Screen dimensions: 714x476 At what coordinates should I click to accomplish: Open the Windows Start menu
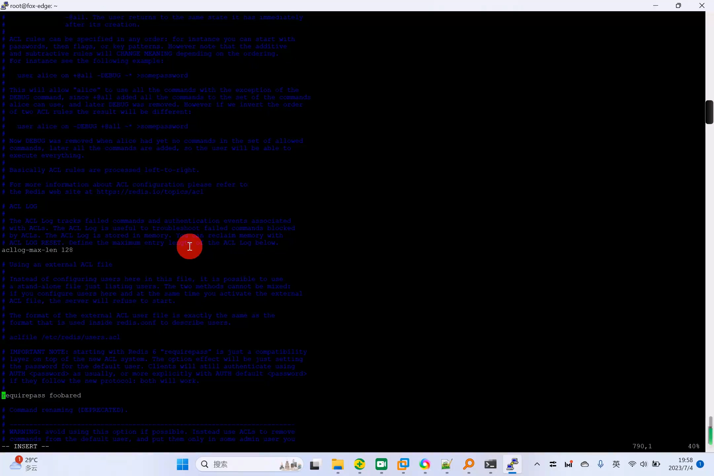pyautogui.click(x=182, y=464)
